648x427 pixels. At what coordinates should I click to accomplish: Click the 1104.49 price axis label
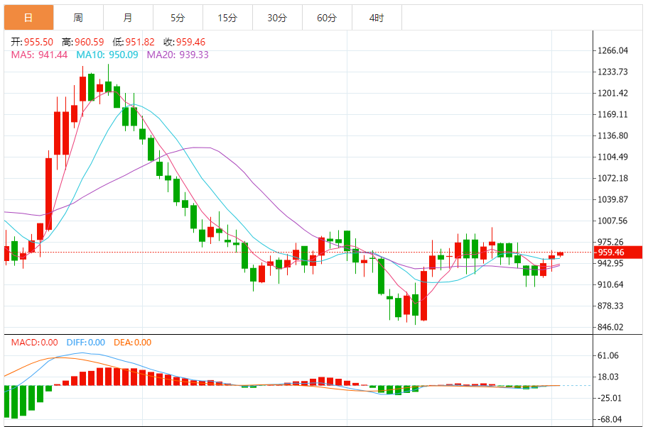612,157
